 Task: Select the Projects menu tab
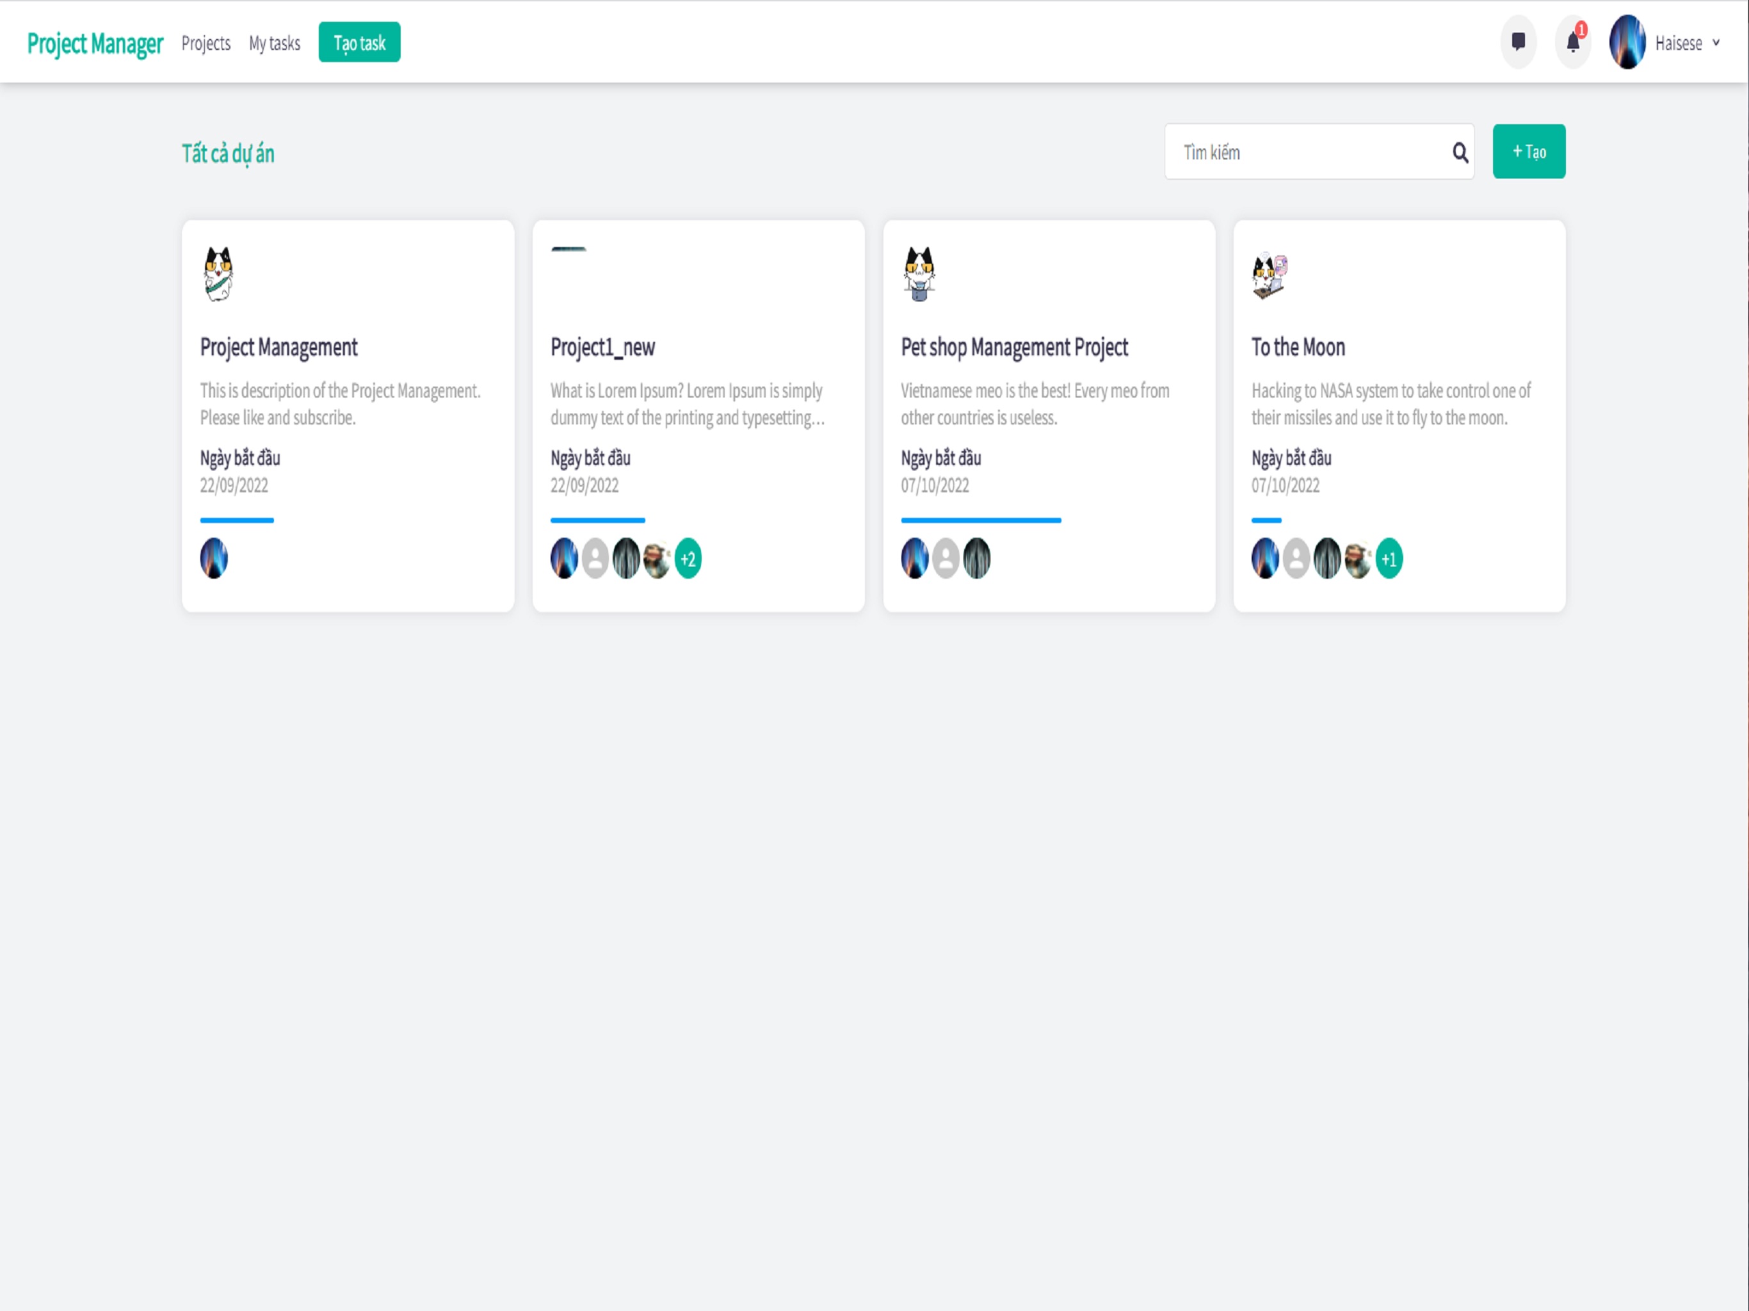207,42
